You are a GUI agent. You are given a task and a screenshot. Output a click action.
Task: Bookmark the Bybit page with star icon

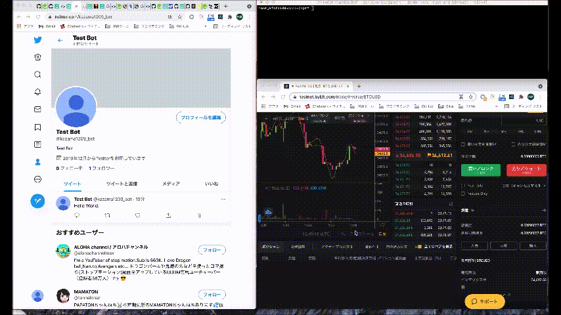point(471,97)
